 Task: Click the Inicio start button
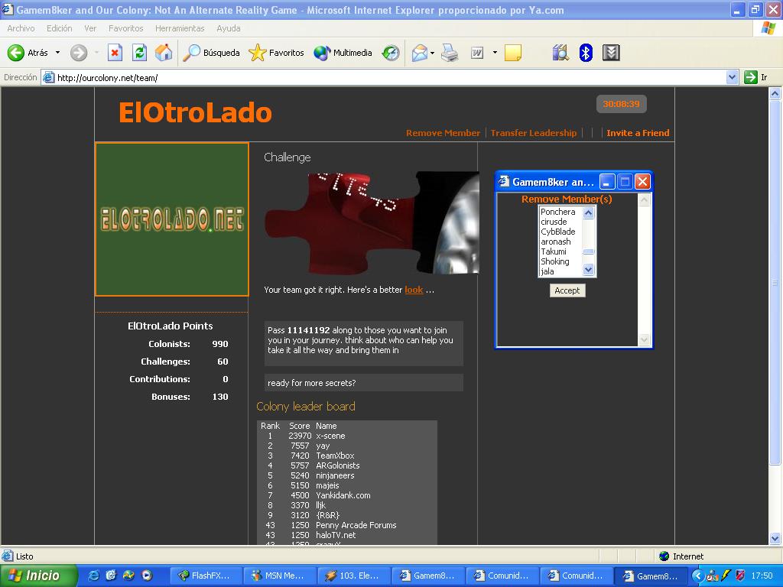coord(38,576)
